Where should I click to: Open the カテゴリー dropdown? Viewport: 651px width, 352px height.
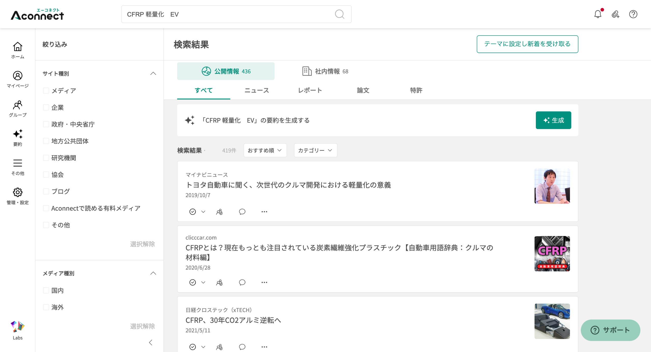click(315, 150)
